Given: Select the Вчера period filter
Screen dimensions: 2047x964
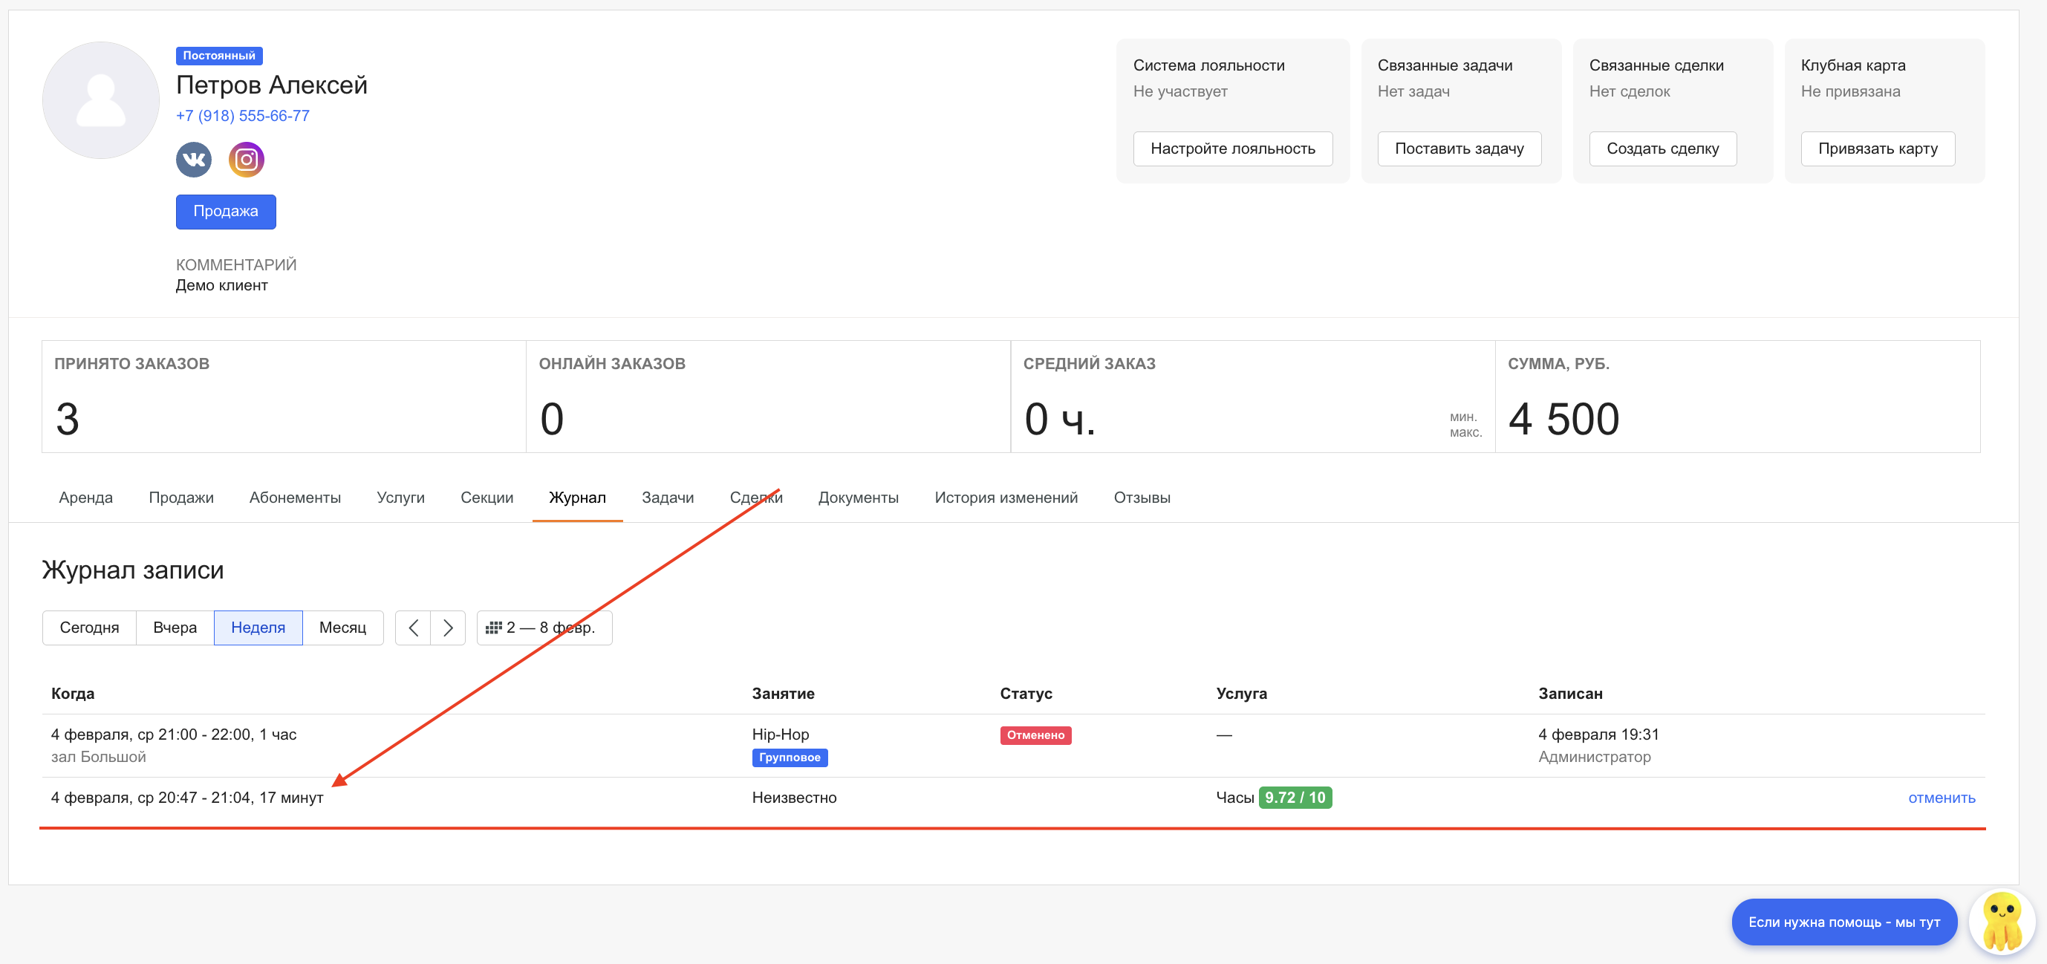Looking at the screenshot, I should click(175, 628).
